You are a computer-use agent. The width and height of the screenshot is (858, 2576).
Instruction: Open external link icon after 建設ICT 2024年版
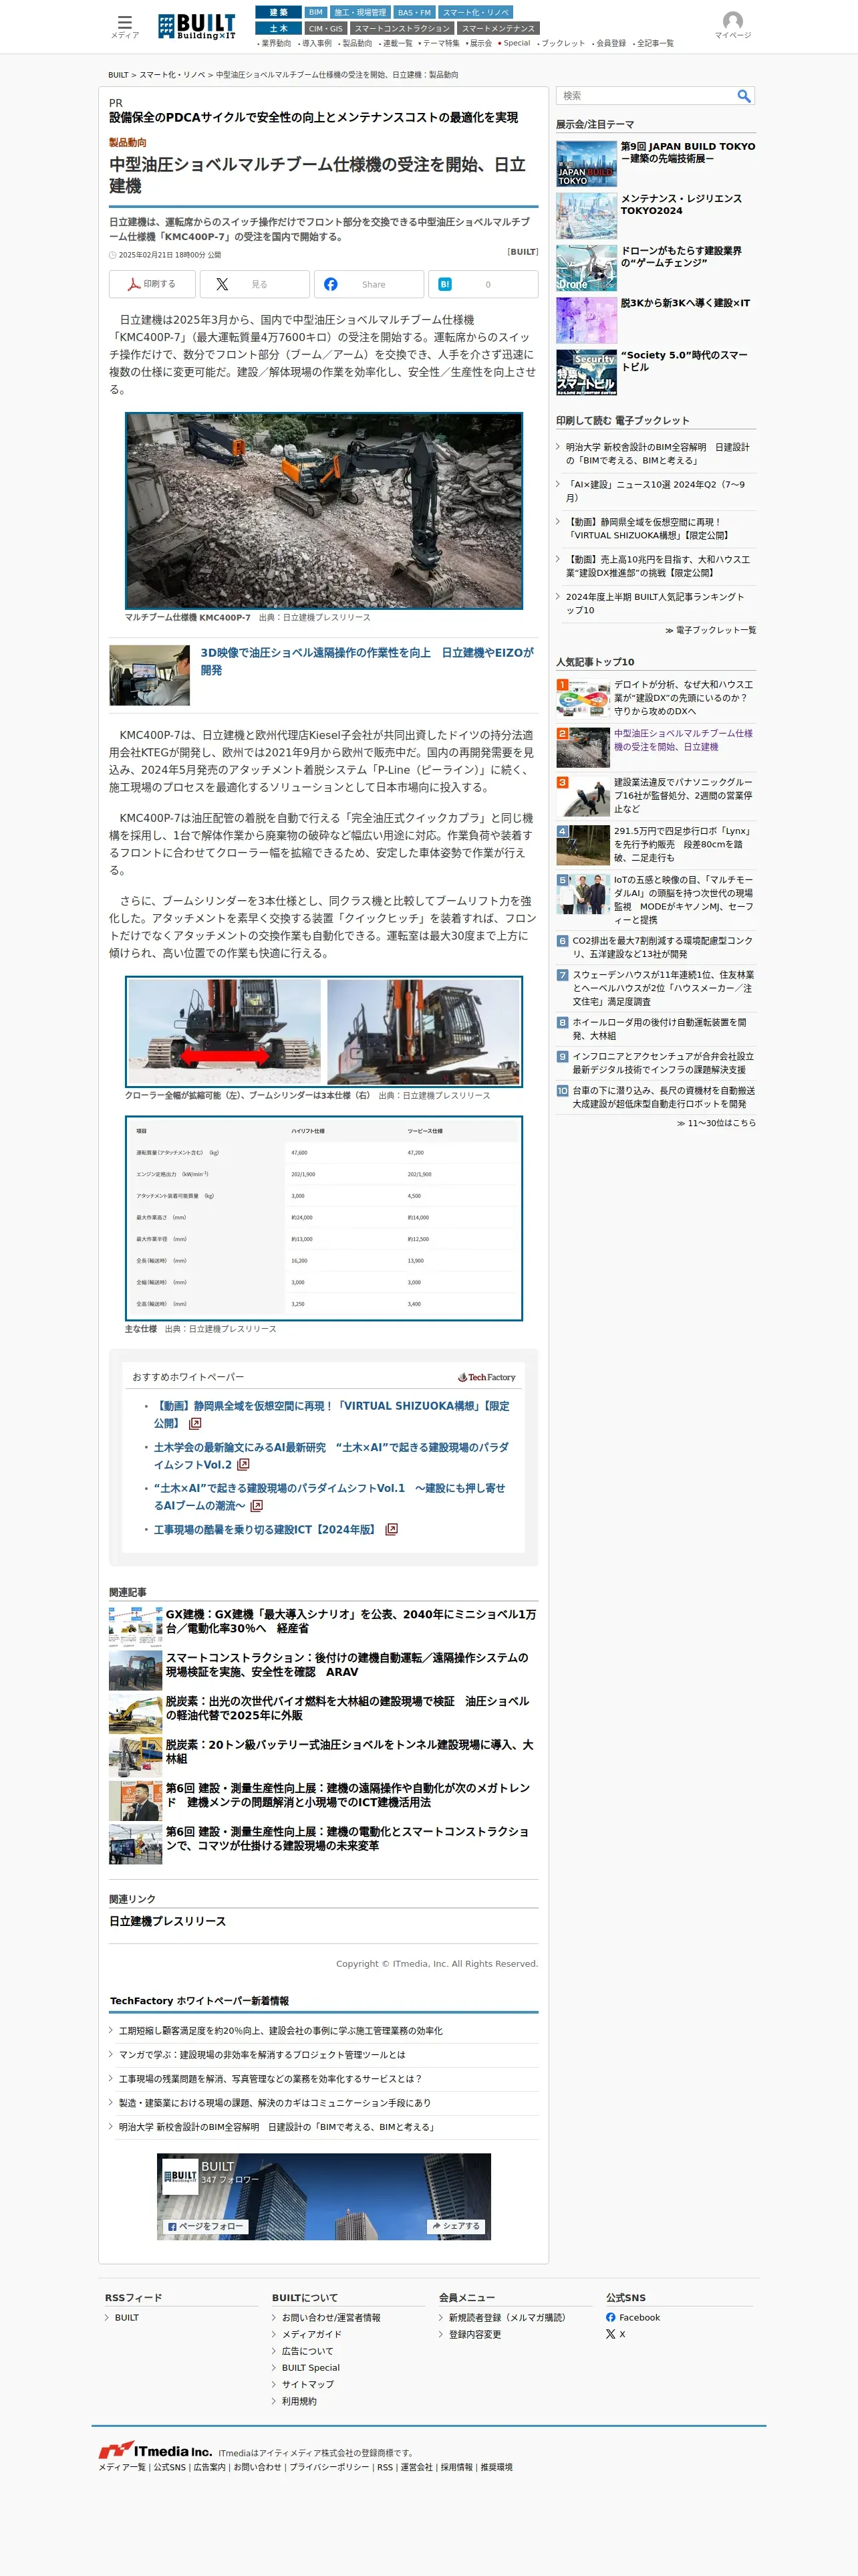[392, 1529]
